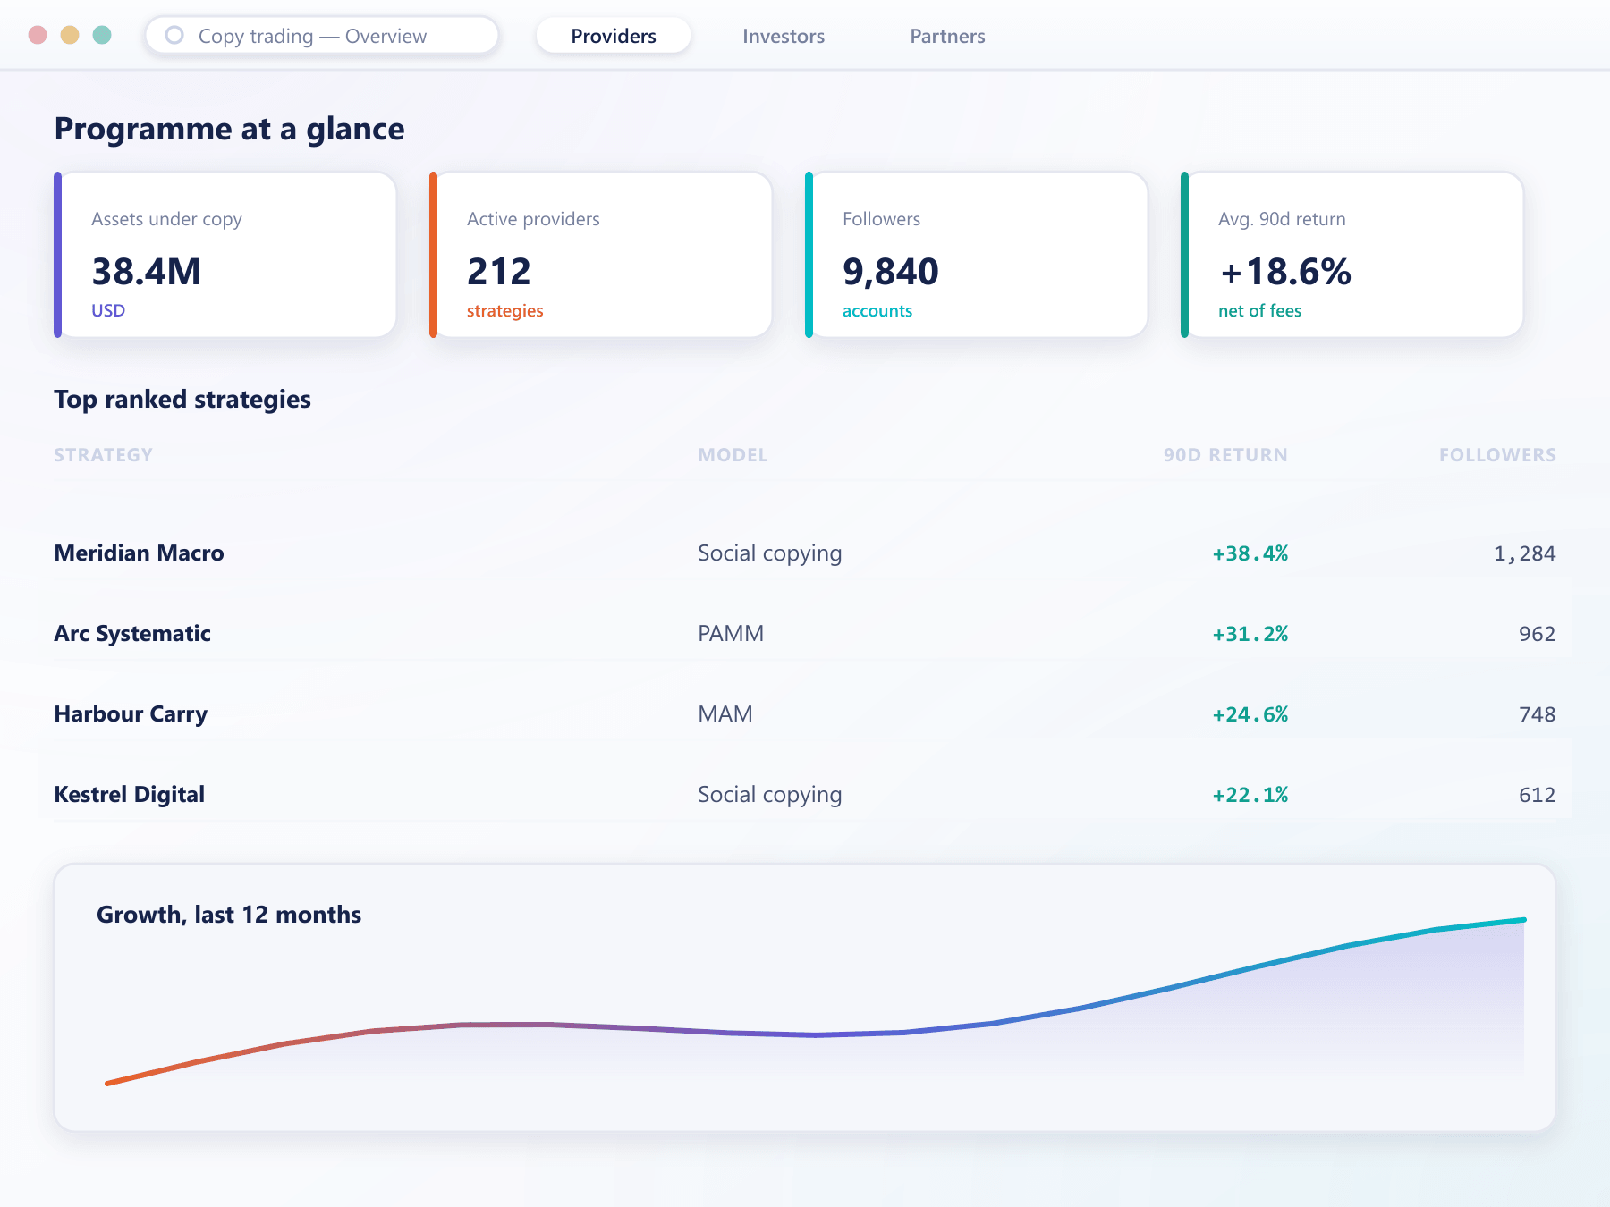Click the green window dot
This screenshot has height=1207, width=1610.
(102, 35)
